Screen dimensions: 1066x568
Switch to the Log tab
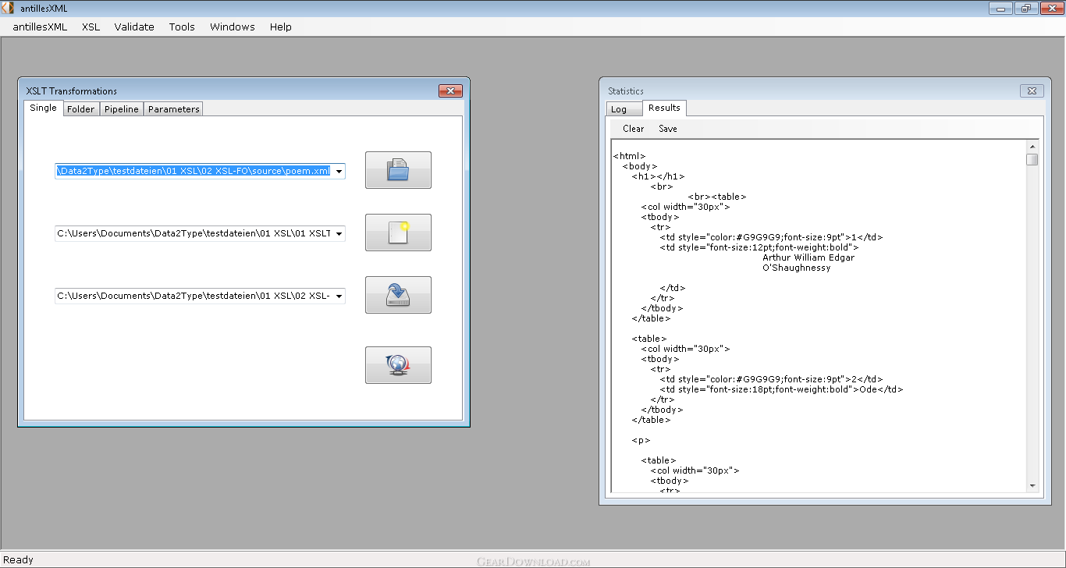pyautogui.click(x=619, y=109)
